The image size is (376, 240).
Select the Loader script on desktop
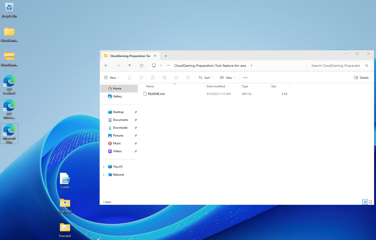pyautogui.click(x=65, y=181)
